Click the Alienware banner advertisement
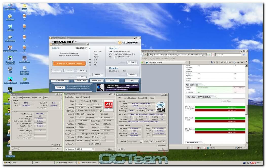The height and width of the screenshot is (168, 266). tap(118, 88)
